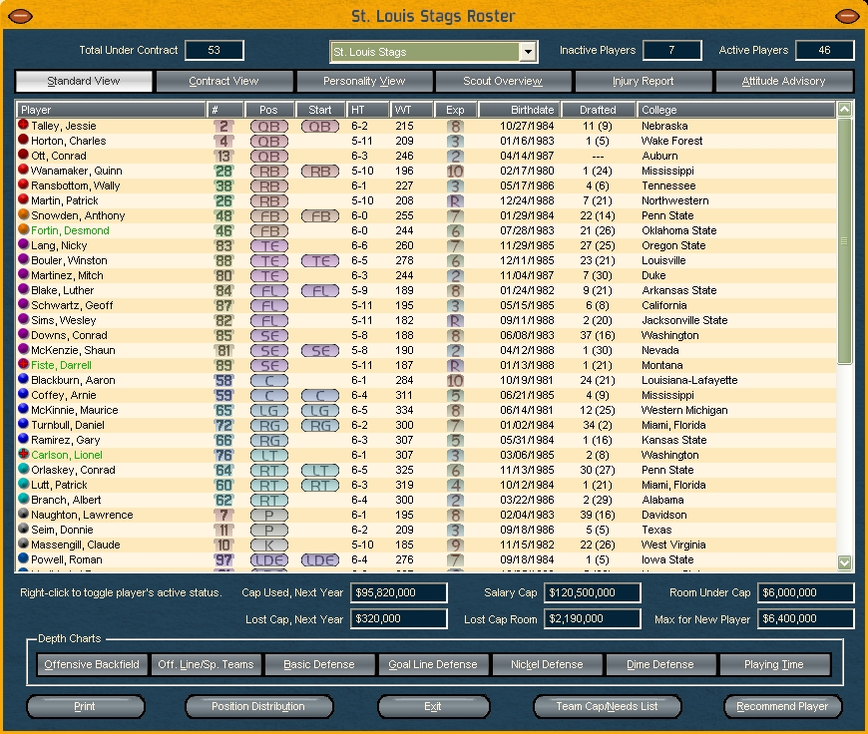Click the Salary Cap value field
Viewport: 868px width, 734px height.
click(593, 592)
